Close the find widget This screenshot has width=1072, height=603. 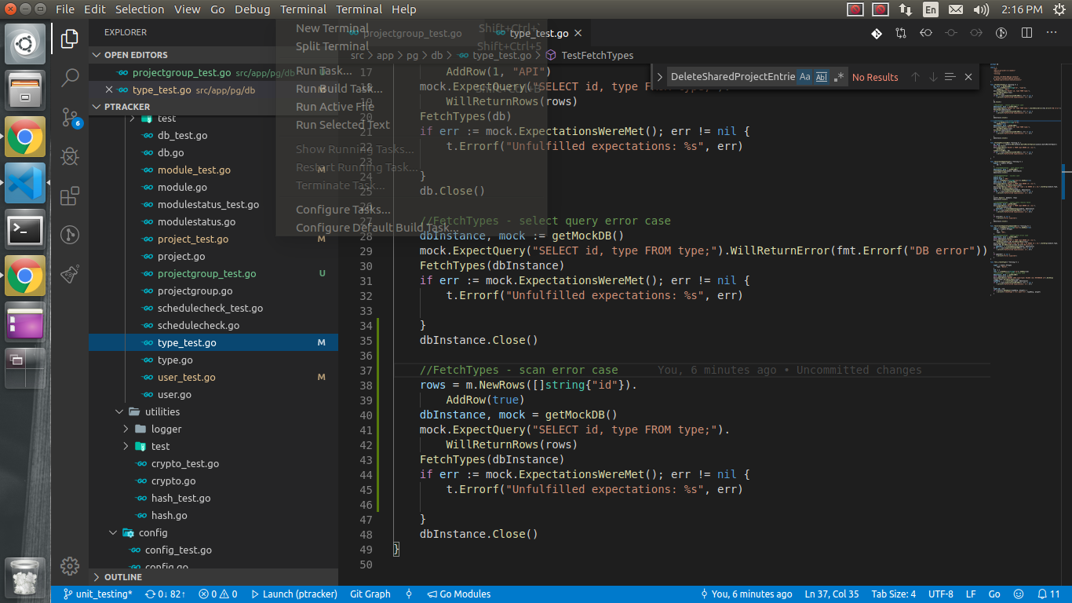click(x=968, y=77)
